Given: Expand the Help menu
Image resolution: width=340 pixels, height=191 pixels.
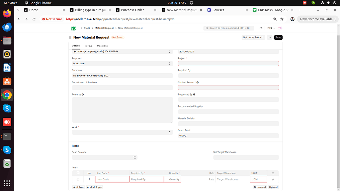Looking at the screenshot, I should point(271,28).
